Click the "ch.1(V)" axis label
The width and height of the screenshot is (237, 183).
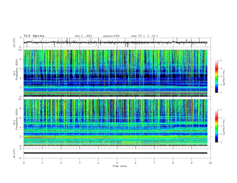pos(14,42)
